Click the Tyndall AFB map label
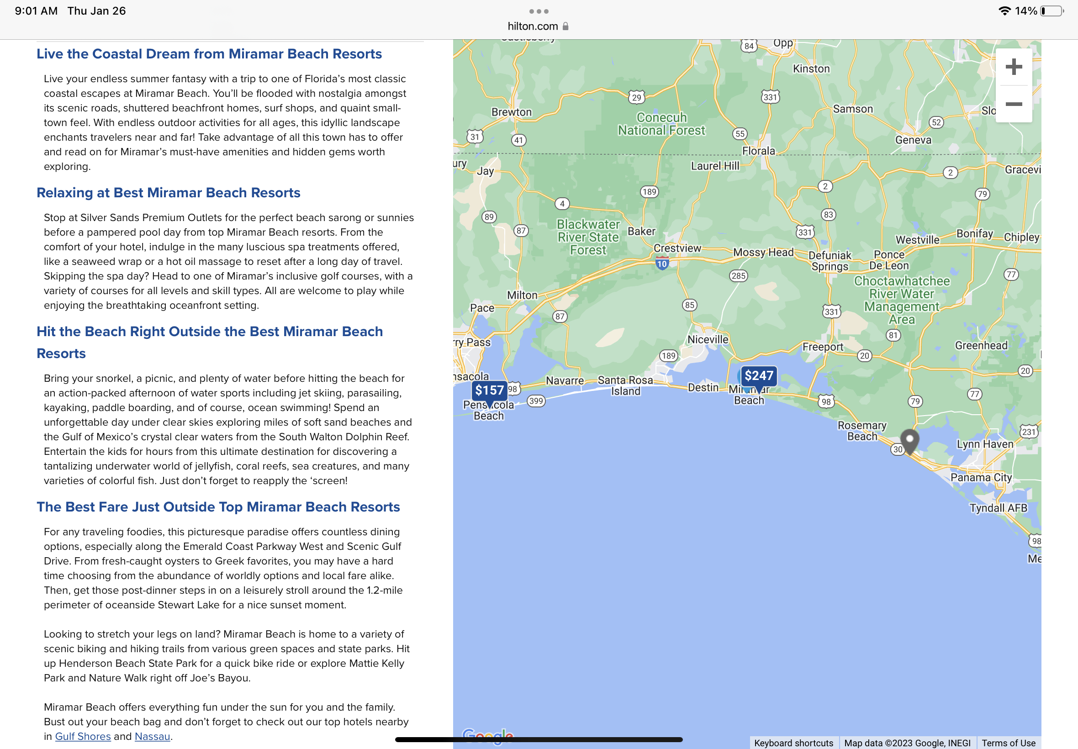Viewport: 1078px width, 749px height. click(x=998, y=508)
